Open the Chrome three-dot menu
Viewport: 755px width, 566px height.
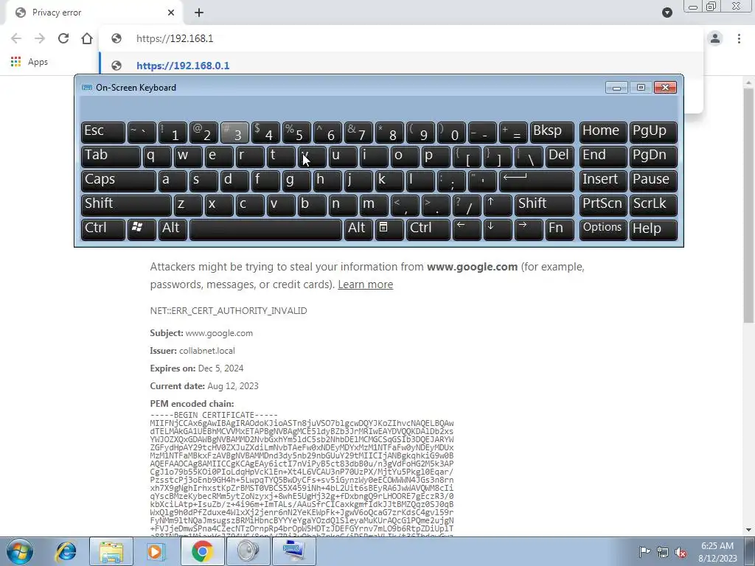(739, 38)
